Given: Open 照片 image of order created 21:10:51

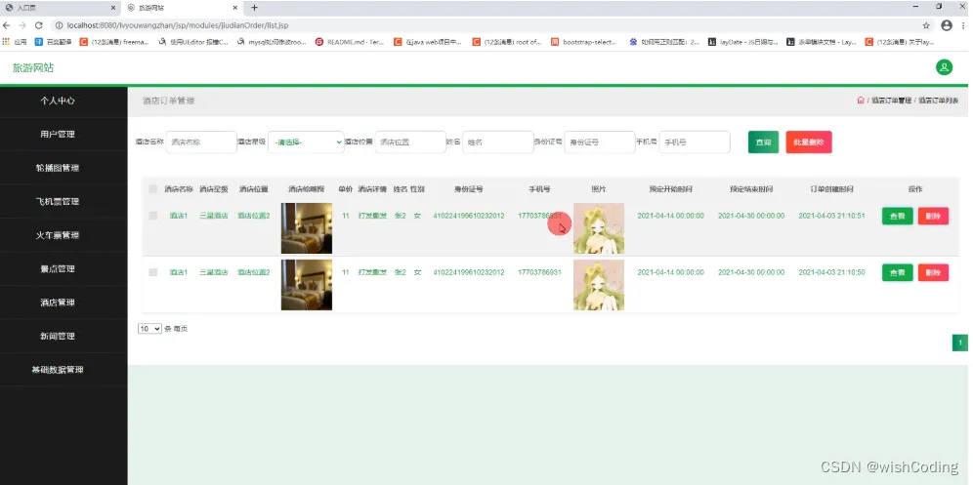Looking at the screenshot, I should (599, 228).
